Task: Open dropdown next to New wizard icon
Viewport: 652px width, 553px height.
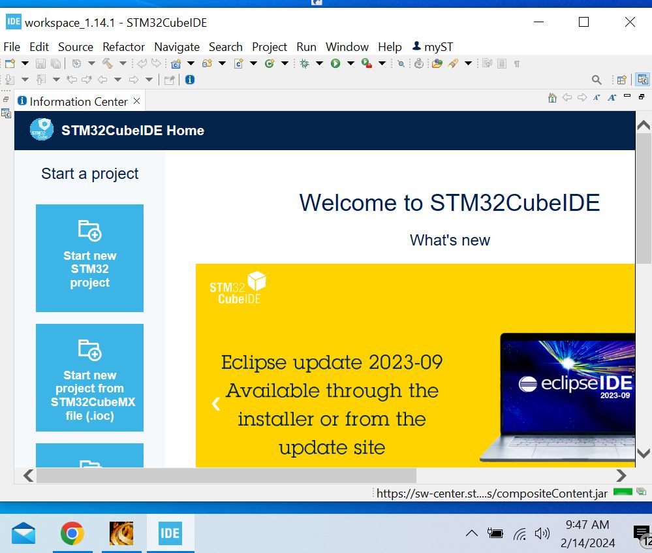Action: tap(25, 64)
